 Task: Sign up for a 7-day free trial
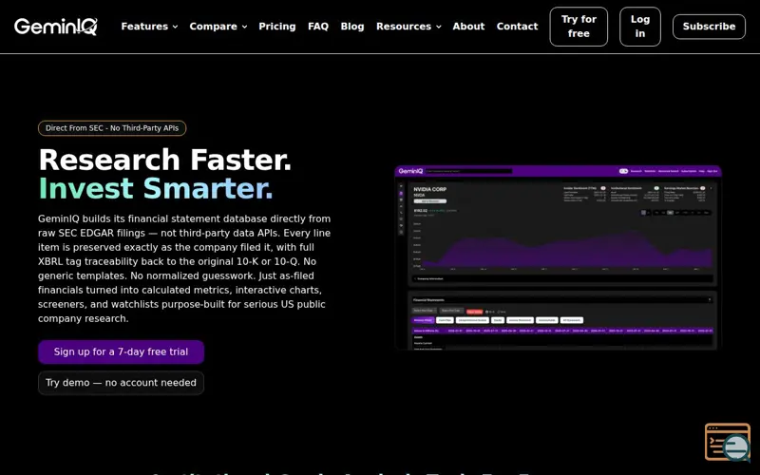[122, 351]
